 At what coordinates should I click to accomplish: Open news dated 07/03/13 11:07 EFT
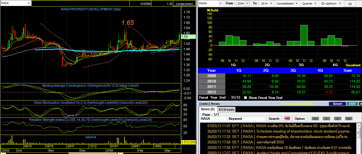coord(279,126)
